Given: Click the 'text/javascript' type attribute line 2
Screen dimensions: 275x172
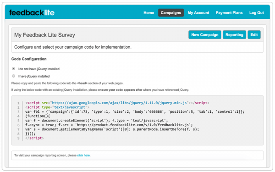Looking at the screenshot, I should pos(57,107).
